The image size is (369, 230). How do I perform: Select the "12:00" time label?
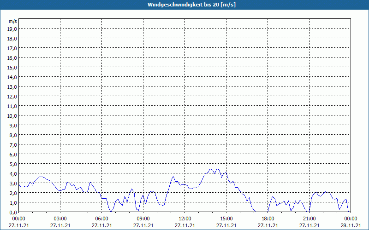point(185,219)
